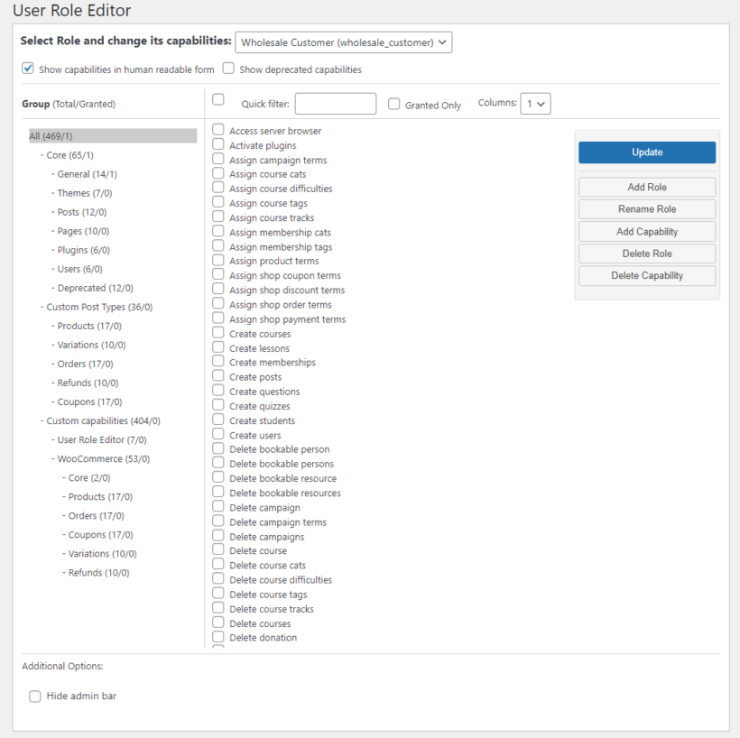
Task: Click the Update button
Action: click(646, 152)
